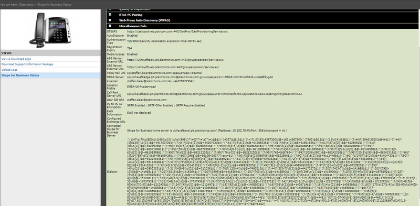Open Download Support Information Package link
420x206 pixels.
(27, 64)
